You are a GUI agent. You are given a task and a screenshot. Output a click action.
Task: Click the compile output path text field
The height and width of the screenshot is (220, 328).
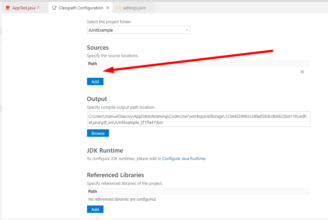tap(198, 119)
